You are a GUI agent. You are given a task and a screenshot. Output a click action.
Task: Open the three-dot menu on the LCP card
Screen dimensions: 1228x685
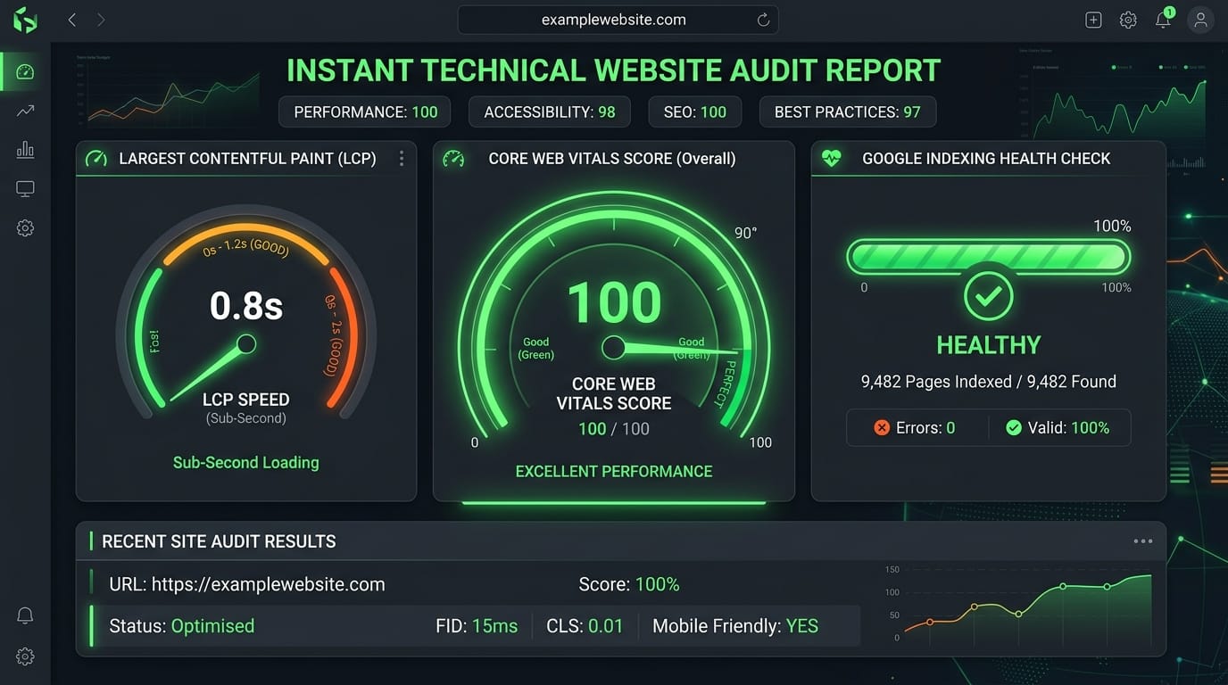tap(402, 159)
